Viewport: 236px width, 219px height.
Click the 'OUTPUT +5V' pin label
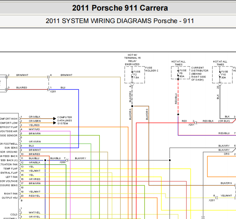[10, 198]
